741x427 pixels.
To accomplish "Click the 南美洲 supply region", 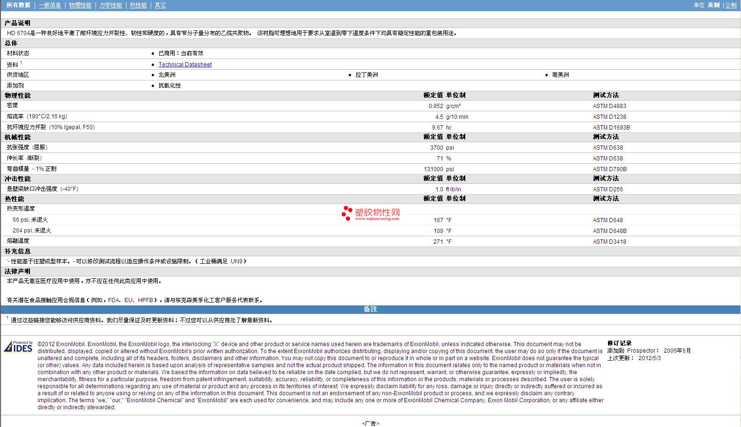I will (560, 75).
